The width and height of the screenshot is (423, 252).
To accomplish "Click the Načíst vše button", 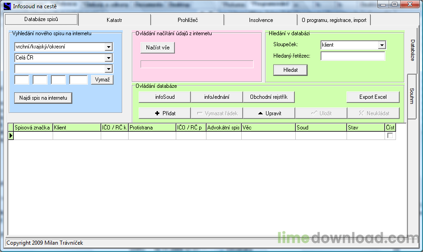I will [158, 48].
